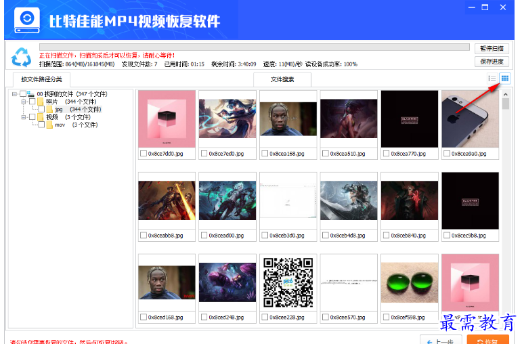Select the green gems thumbnail 0x8cef598.jpg

410,282
